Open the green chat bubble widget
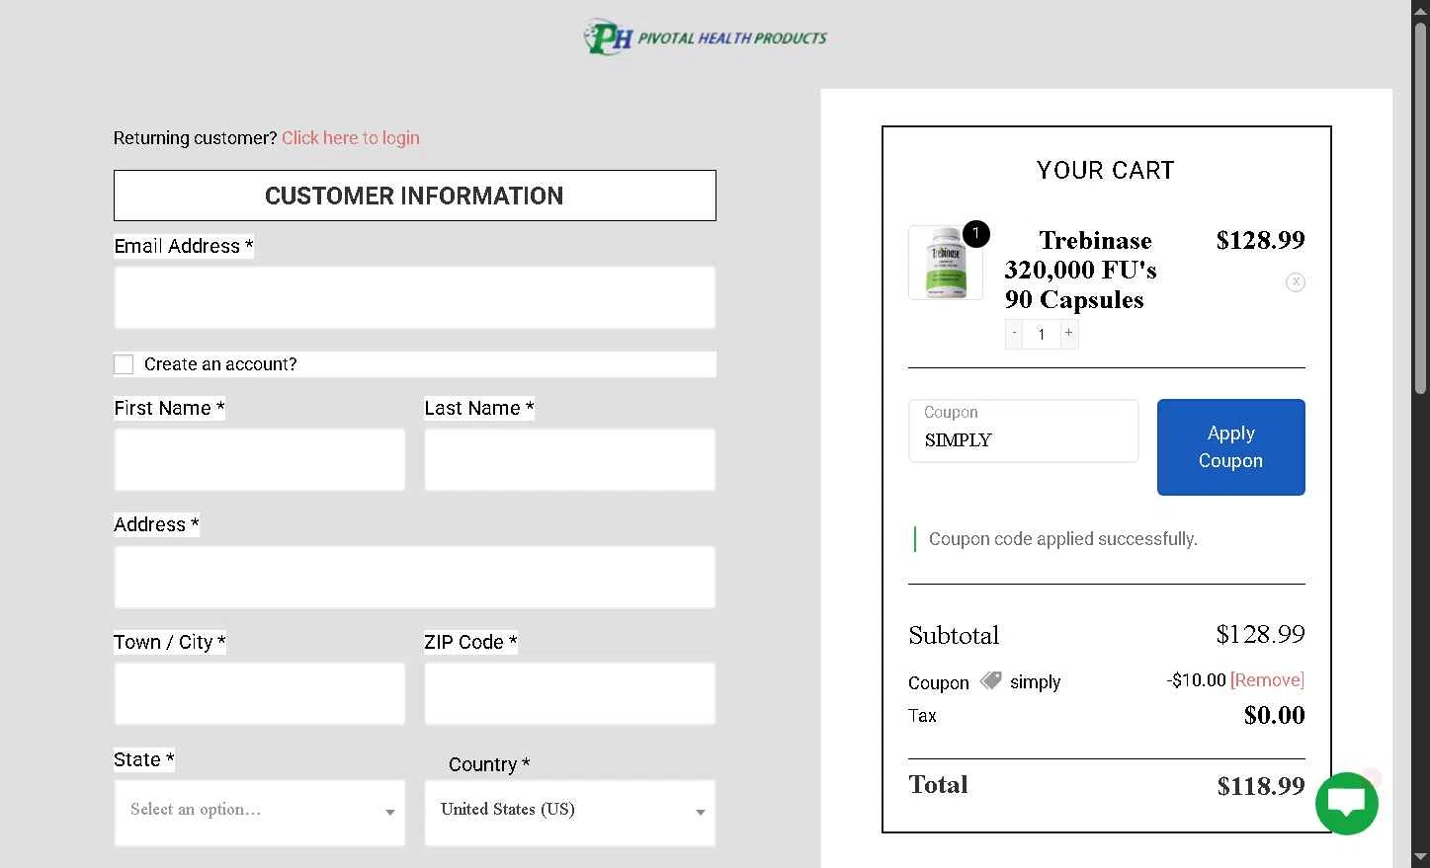The image size is (1430, 868). [x=1346, y=803]
